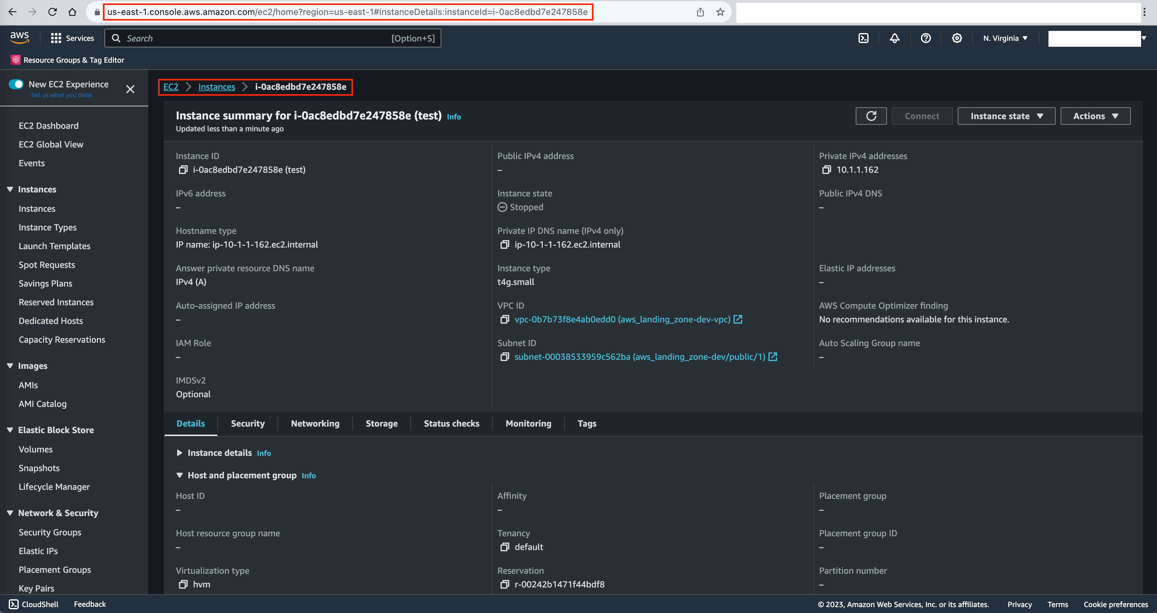Collapse the Network & Security group
Viewport: 1157px width, 613px height.
click(10, 513)
